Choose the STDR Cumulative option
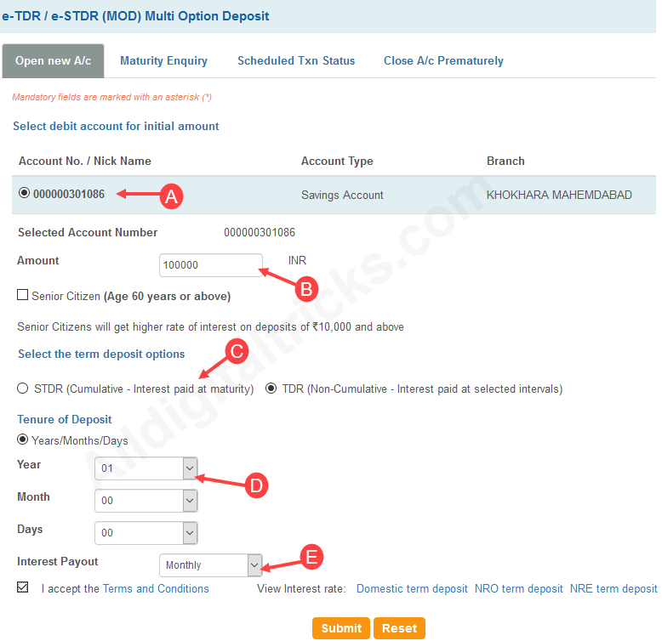Image resolution: width=662 pixels, height=641 pixels. pyautogui.click(x=22, y=388)
